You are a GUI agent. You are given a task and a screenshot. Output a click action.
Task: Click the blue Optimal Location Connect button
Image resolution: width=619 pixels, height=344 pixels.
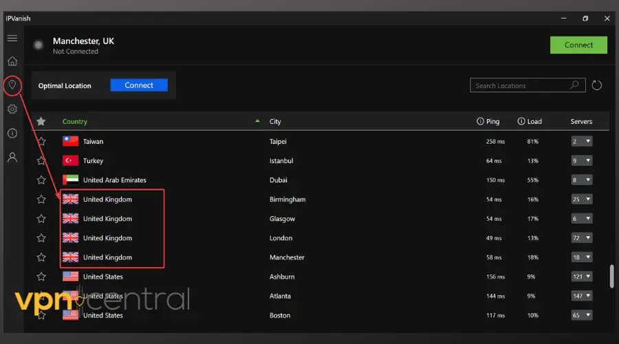[139, 85]
